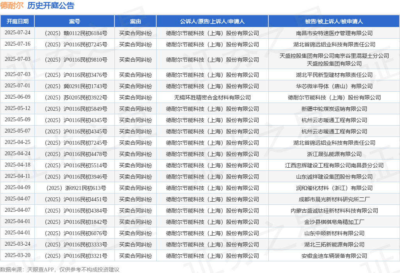This screenshot has width=400, height=273.
Task: Click the 历史开庭公告 heading
Action: click(x=51, y=5)
